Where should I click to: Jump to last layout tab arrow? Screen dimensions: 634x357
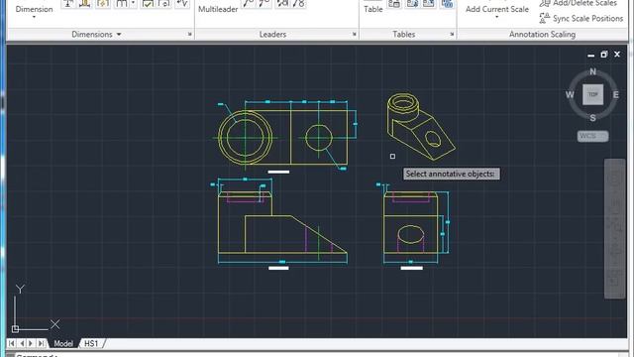tap(42, 344)
